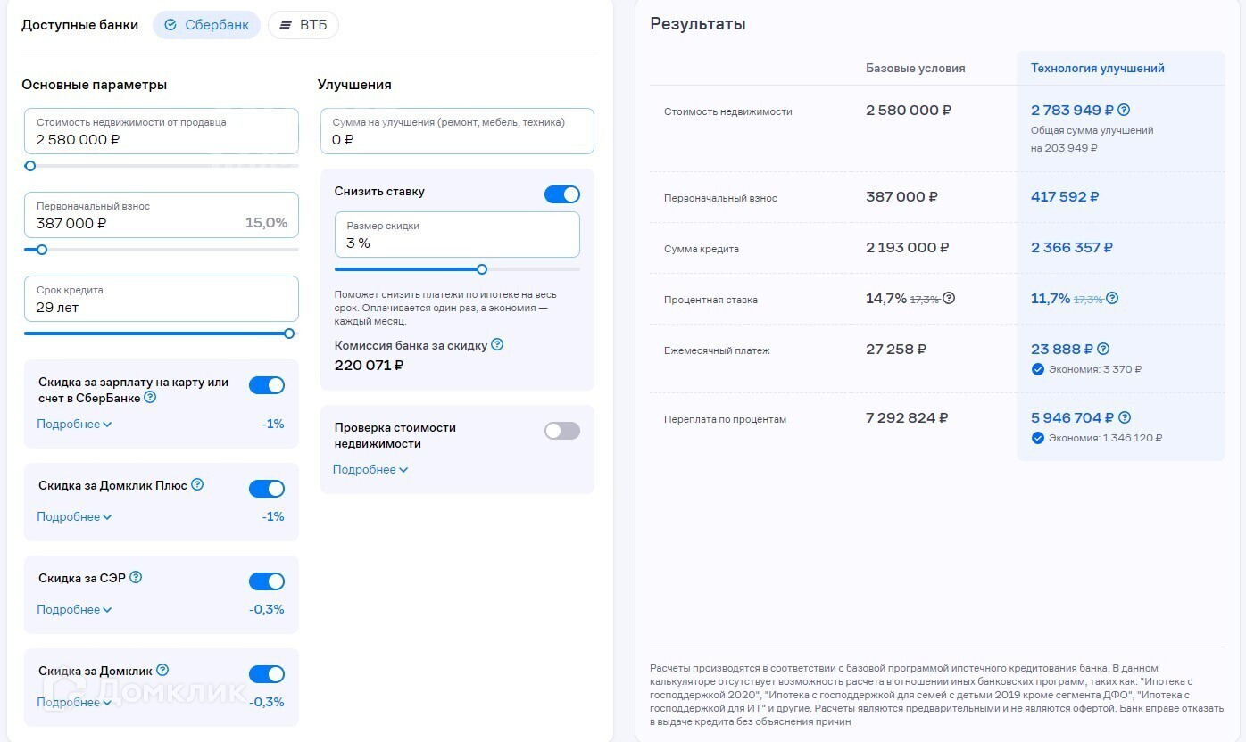The image size is (1246, 742).
Task: Click the Технология улучшений column header
Action: 1097,69
